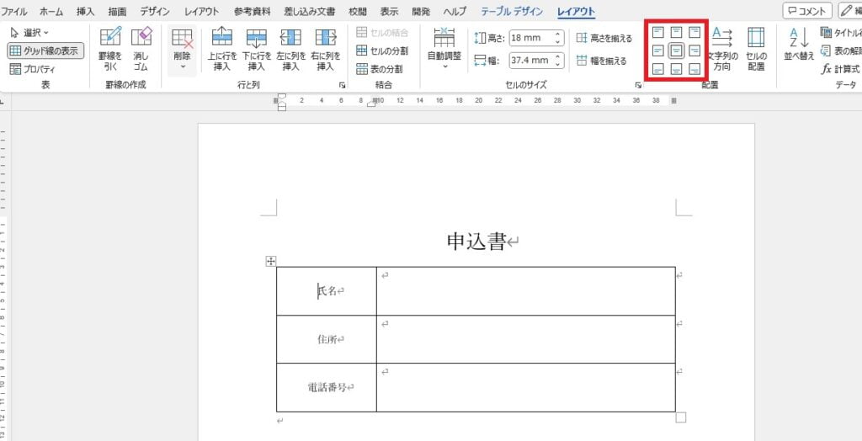Open セルのサイズ dialog launcher
The image size is (862, 441).
[638, 85]
